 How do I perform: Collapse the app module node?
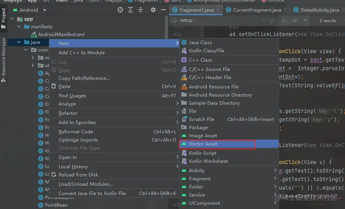[12, 19]
